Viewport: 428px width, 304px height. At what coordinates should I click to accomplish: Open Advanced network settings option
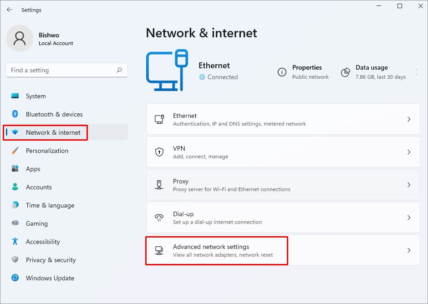[x=283, y=250]
